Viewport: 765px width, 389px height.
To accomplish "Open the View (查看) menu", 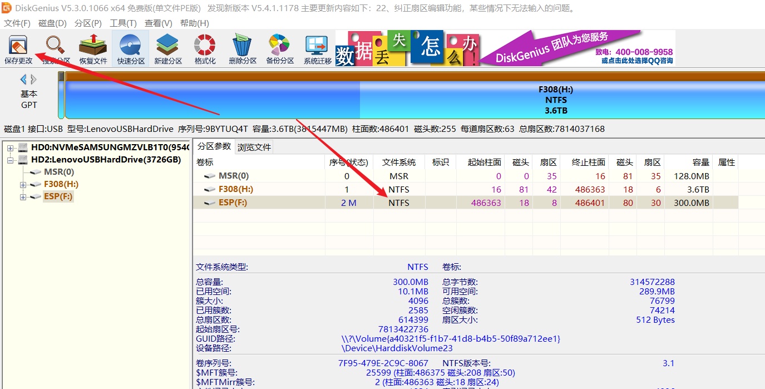I will (158, 23).
